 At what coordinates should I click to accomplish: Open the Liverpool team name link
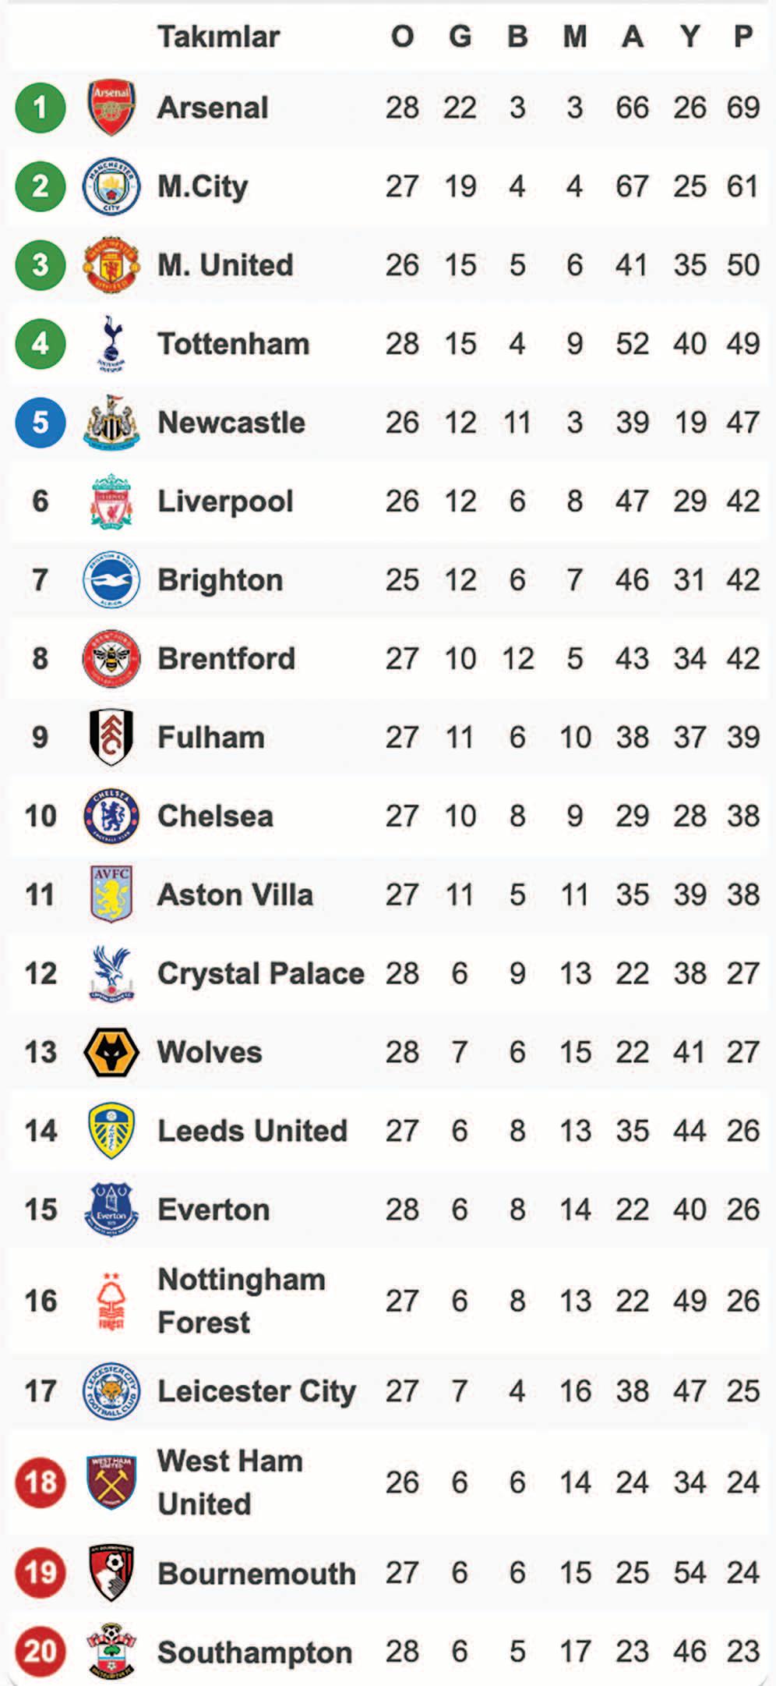coord(225,501)
